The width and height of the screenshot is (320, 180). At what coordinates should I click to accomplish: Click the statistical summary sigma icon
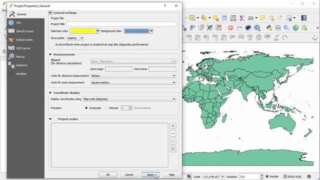242,18
